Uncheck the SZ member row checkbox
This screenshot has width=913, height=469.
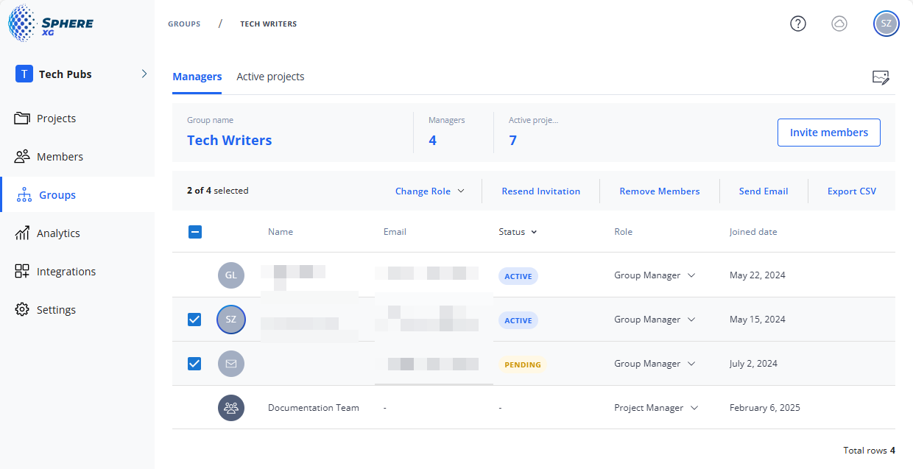[x=194, y=320]
